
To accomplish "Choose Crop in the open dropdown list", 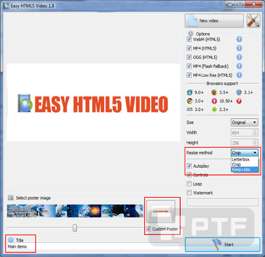I will (244, 164).
